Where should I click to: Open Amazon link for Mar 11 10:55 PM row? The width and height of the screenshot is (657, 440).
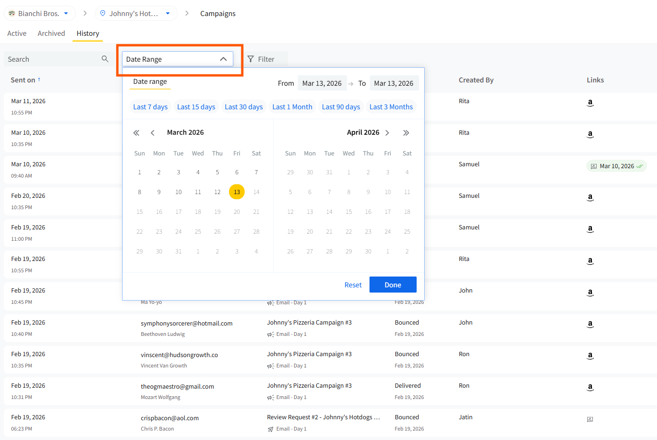[x=590, y=103]
